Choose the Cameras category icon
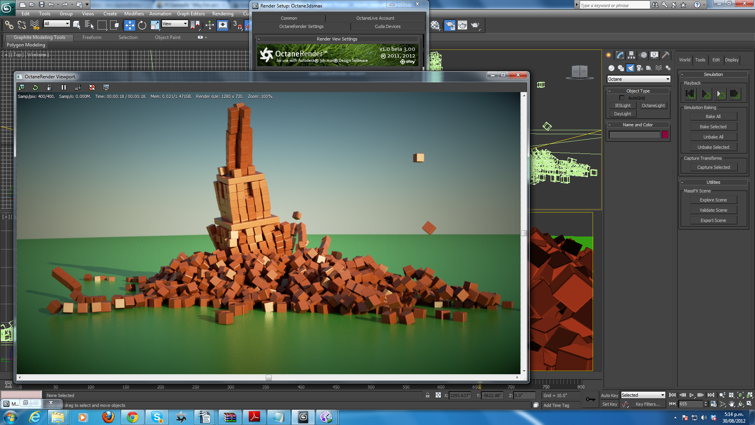755x425 pixels. coord(640,68)
